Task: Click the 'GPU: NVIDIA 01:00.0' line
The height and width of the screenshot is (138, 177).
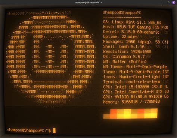Action: tap(136, 97)
